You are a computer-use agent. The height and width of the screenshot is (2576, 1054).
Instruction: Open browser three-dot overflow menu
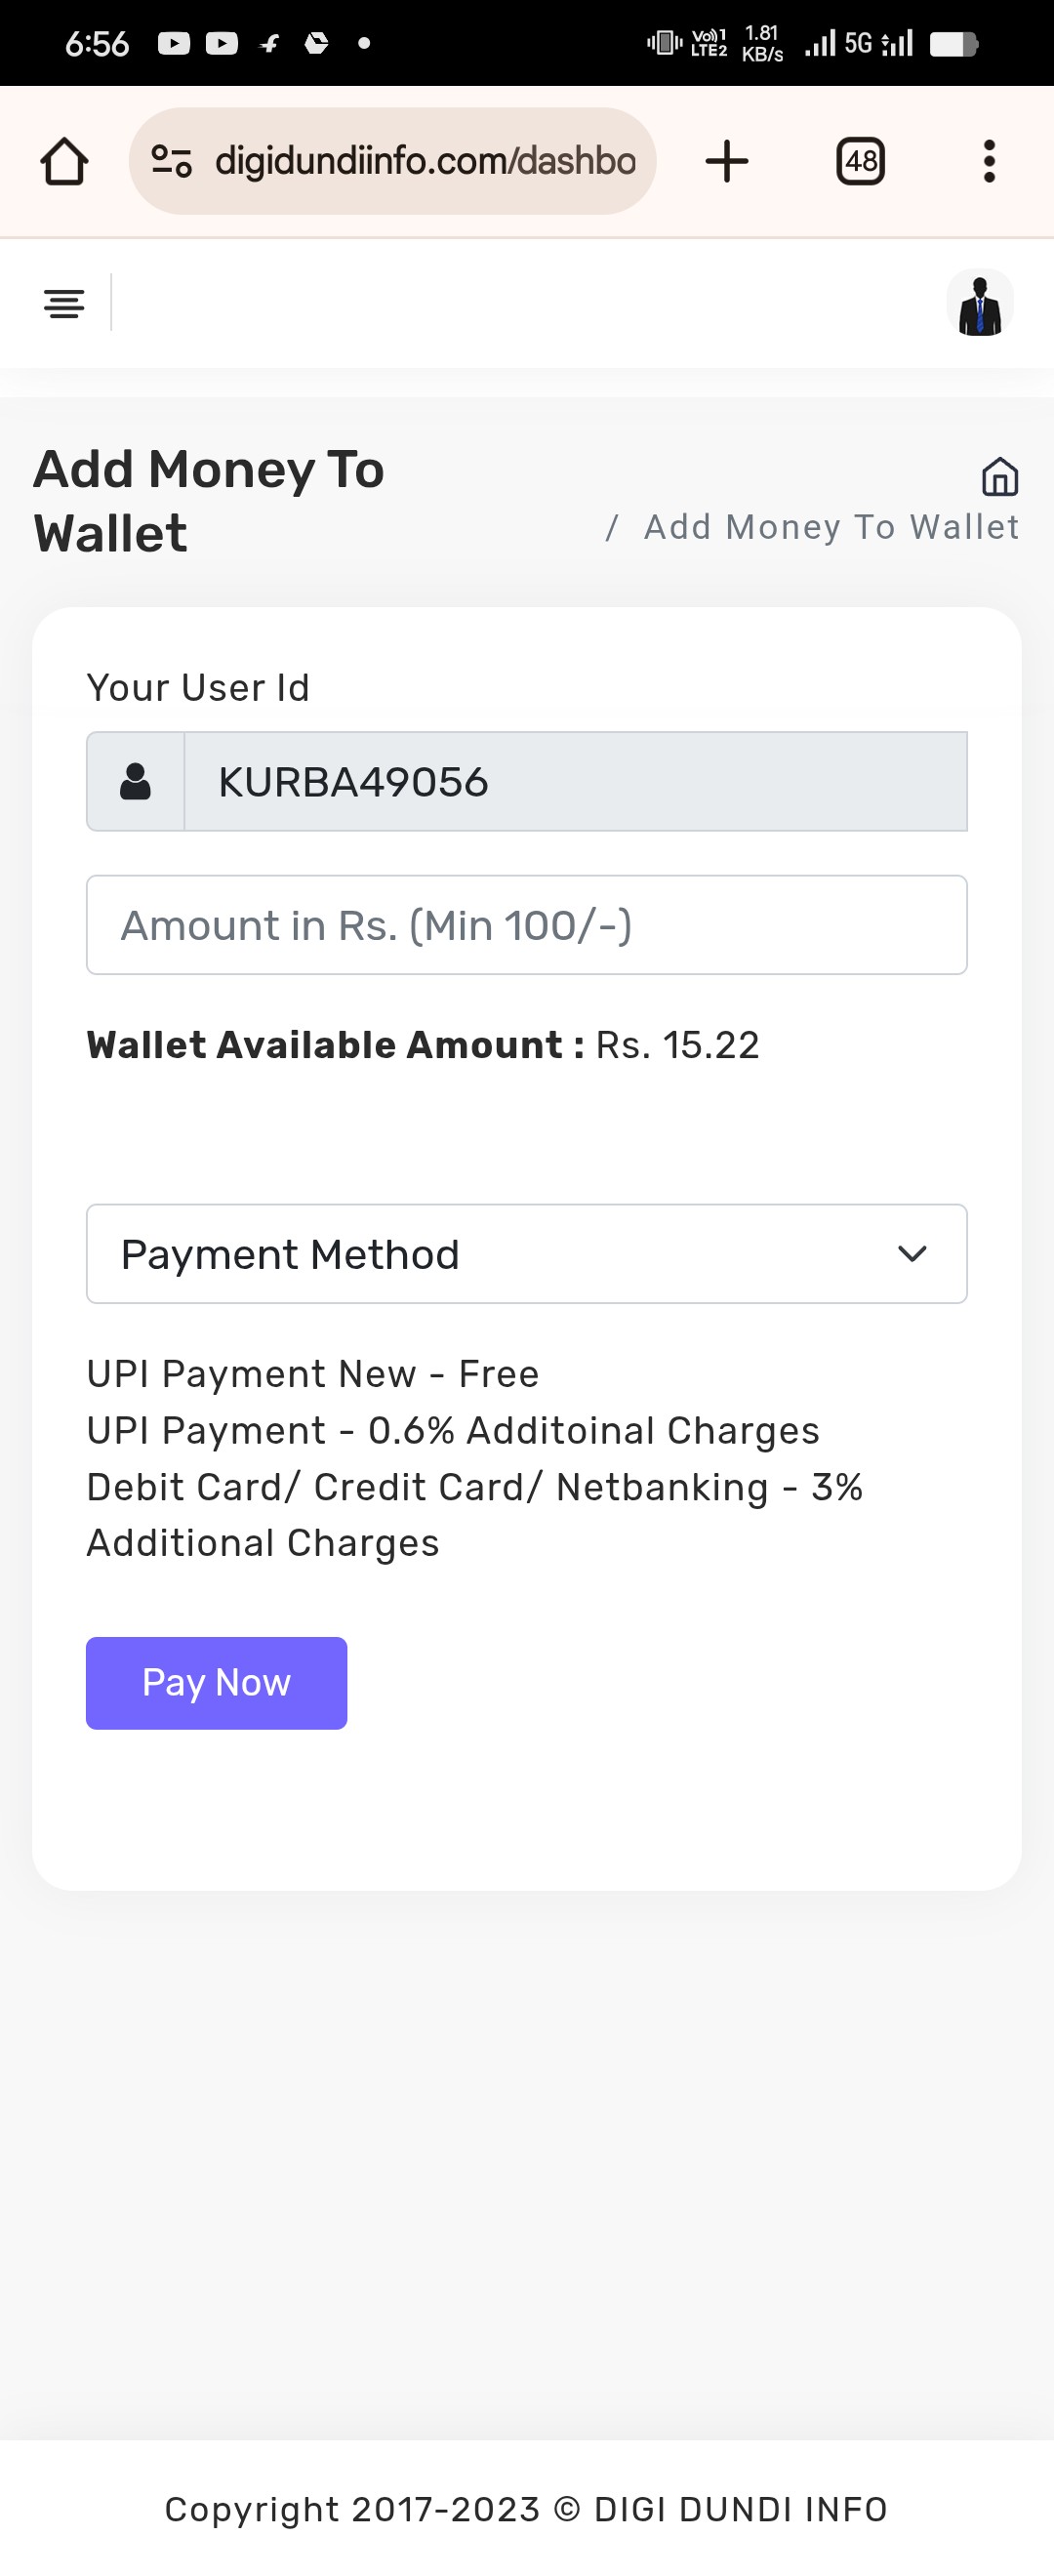989,161
